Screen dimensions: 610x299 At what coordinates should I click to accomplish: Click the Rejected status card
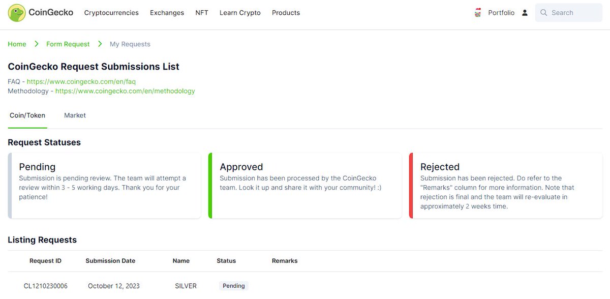click(x=506, y=186)
